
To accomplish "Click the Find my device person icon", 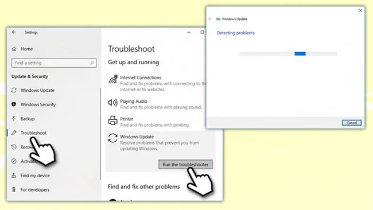I will (14, 176).
